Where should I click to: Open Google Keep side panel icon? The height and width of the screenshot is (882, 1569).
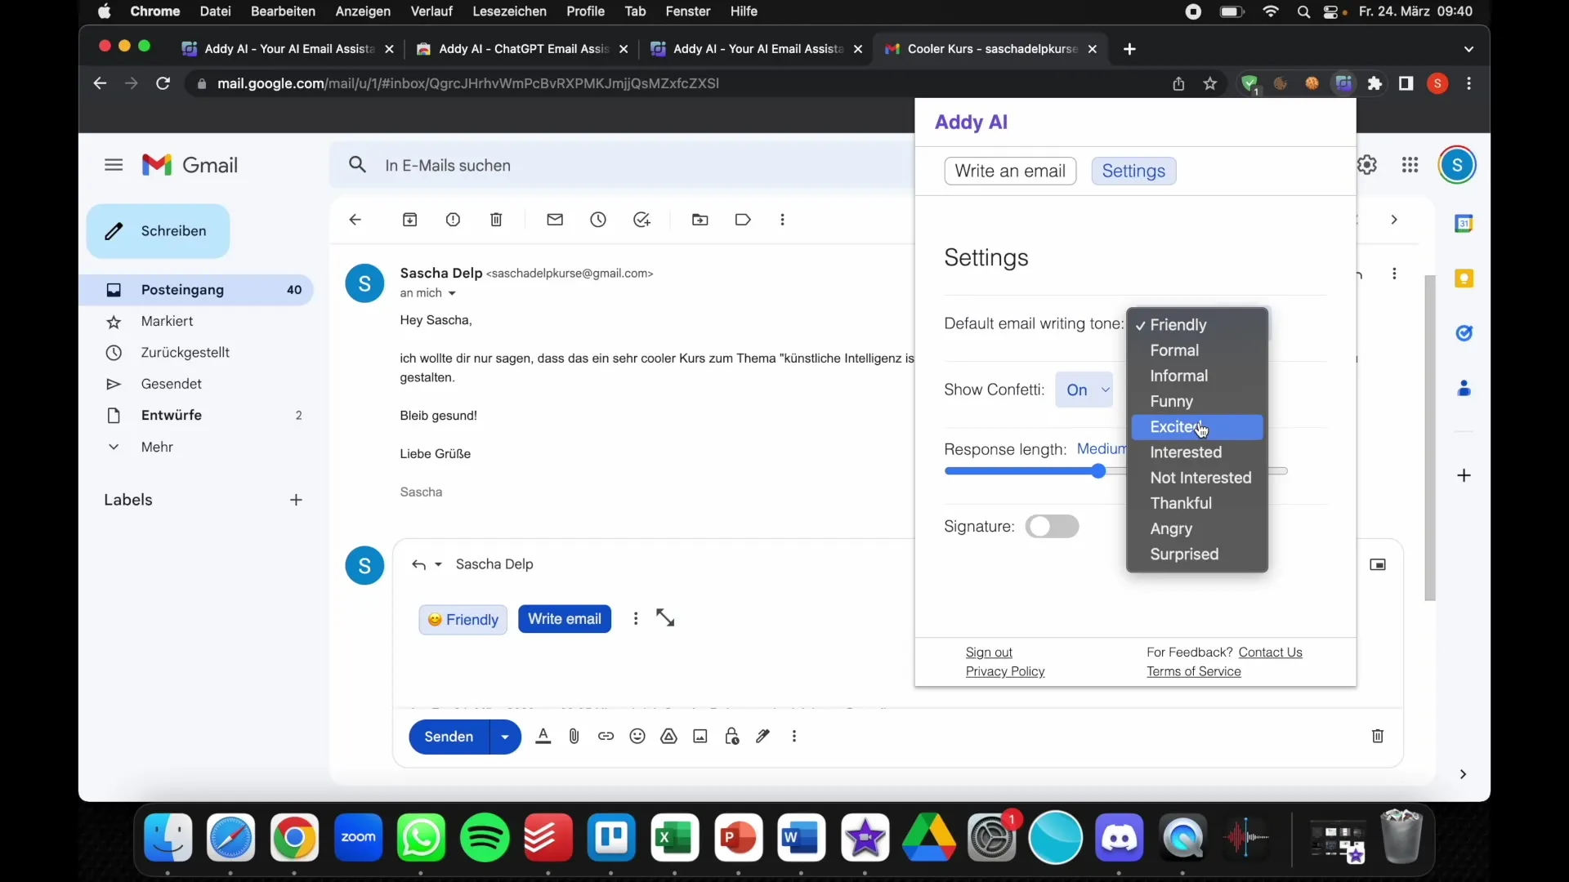(x=1464, y=278)
